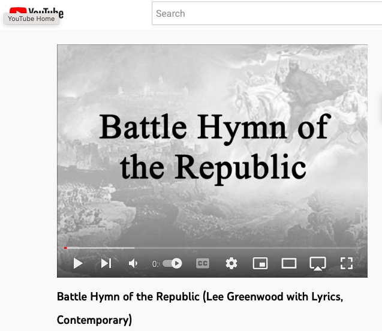
Task: Click the red playhead at progress start
Action: point(65,248)
